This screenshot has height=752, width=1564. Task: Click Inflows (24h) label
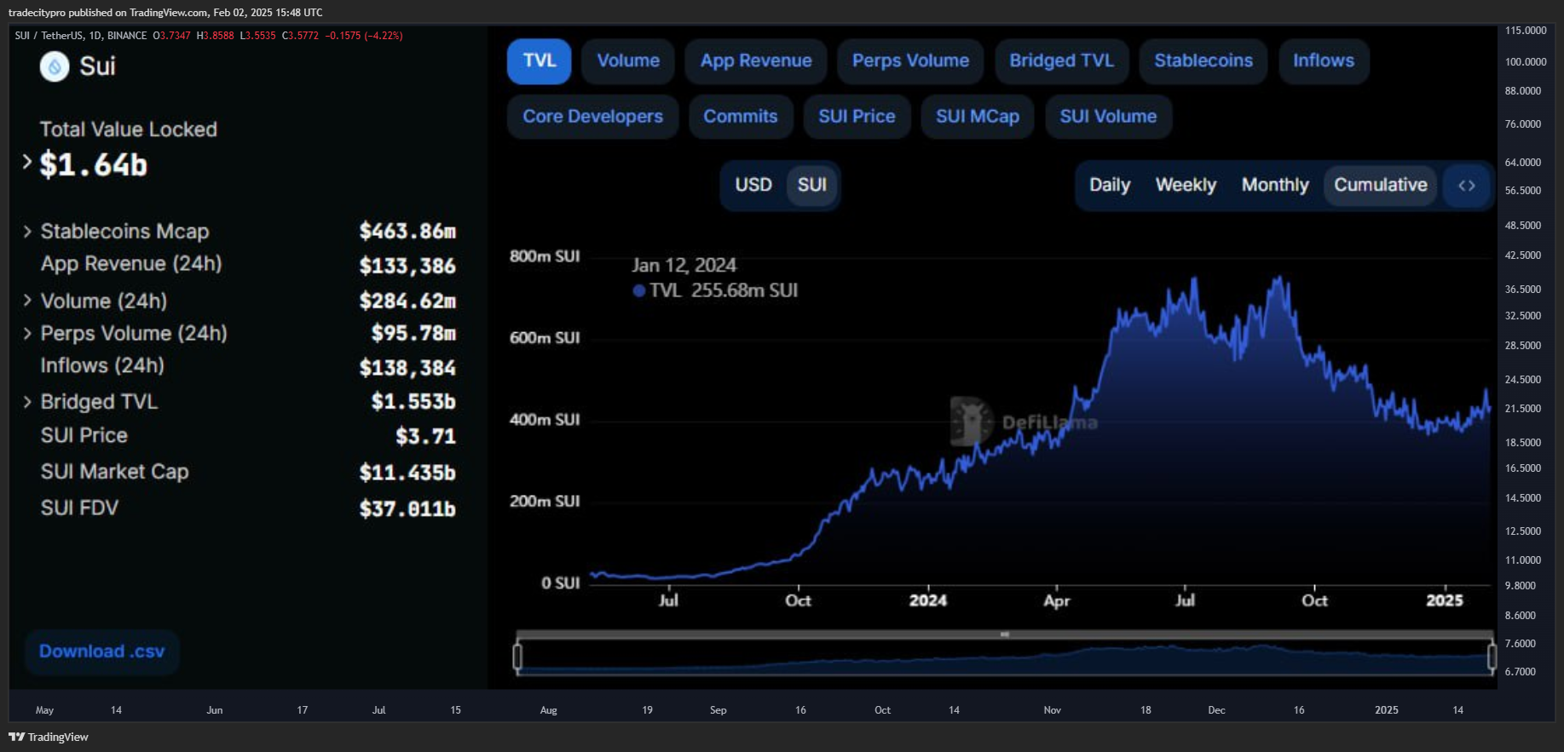coord(102,365)
